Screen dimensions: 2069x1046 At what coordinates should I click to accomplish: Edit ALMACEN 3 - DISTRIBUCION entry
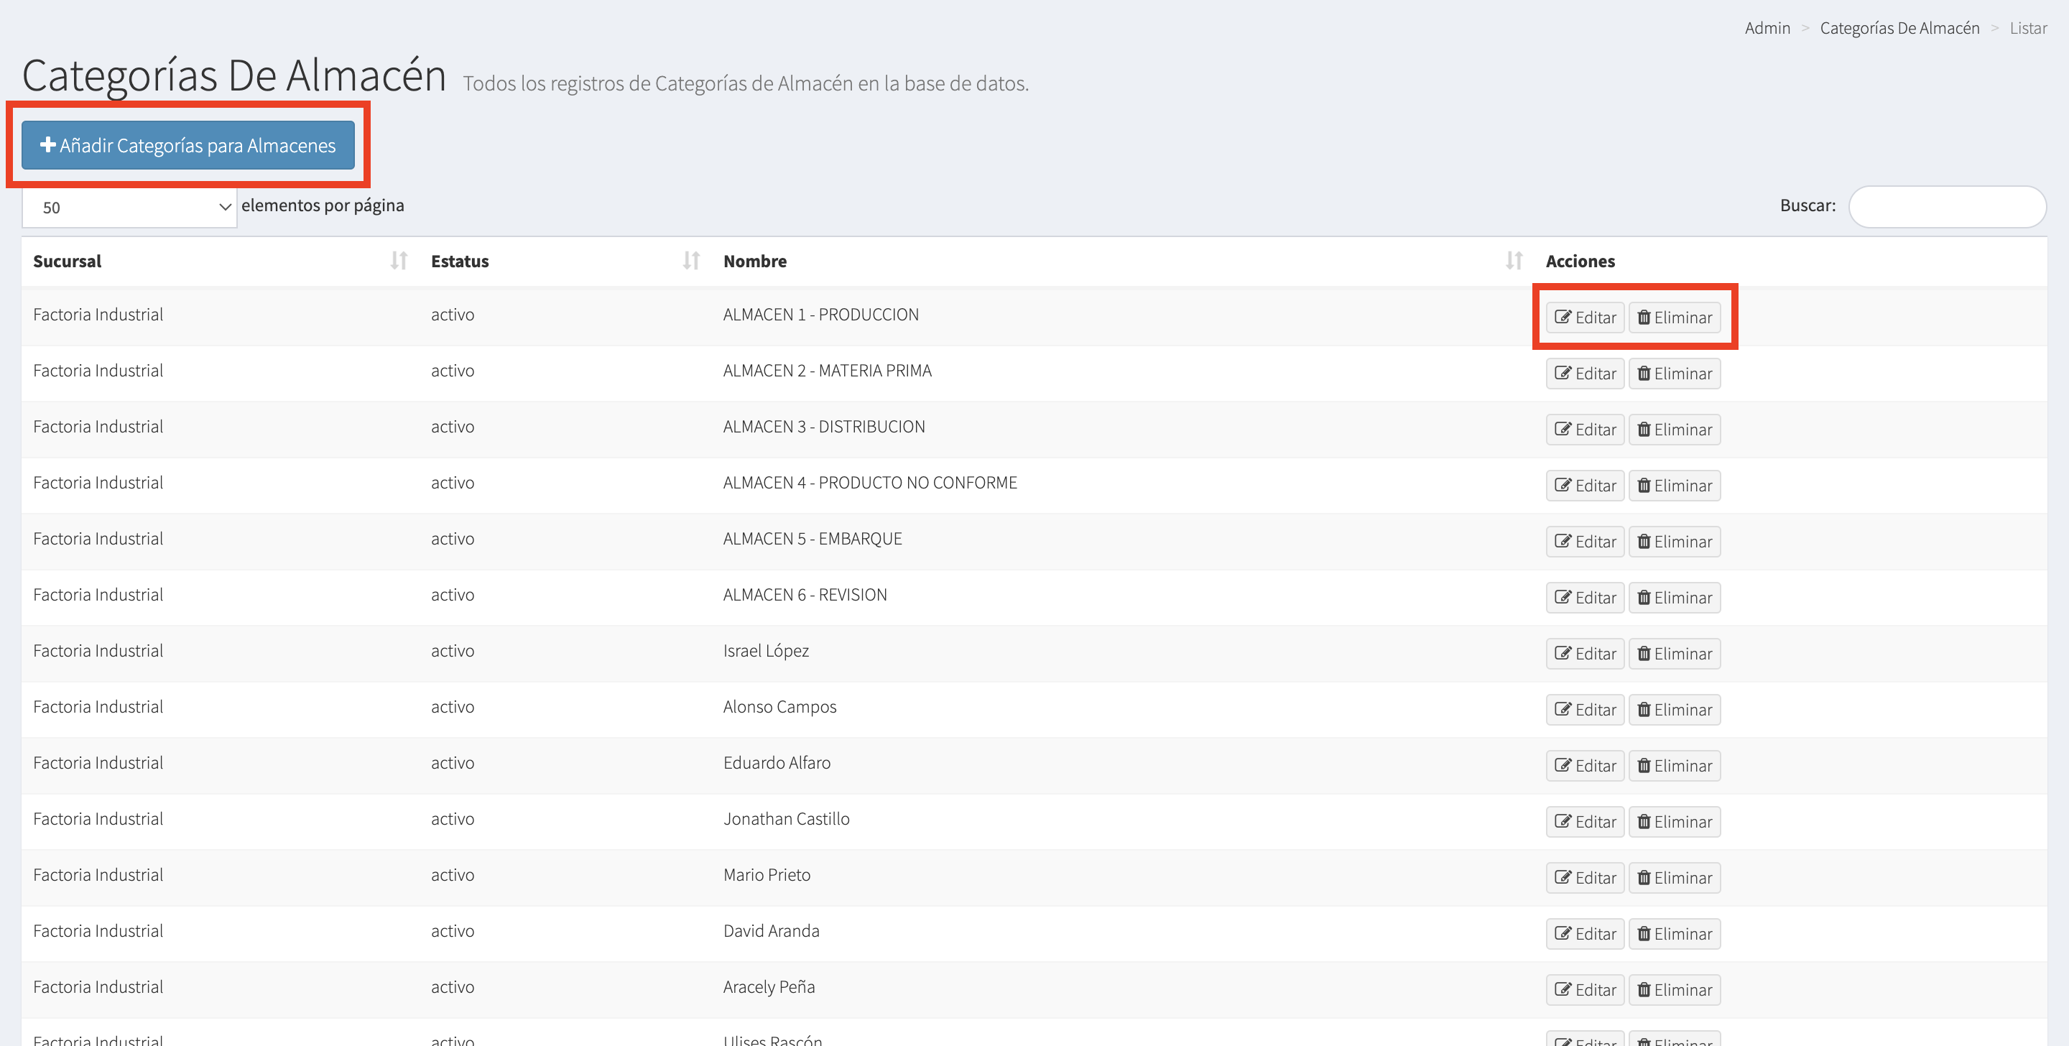(1584, 430)
